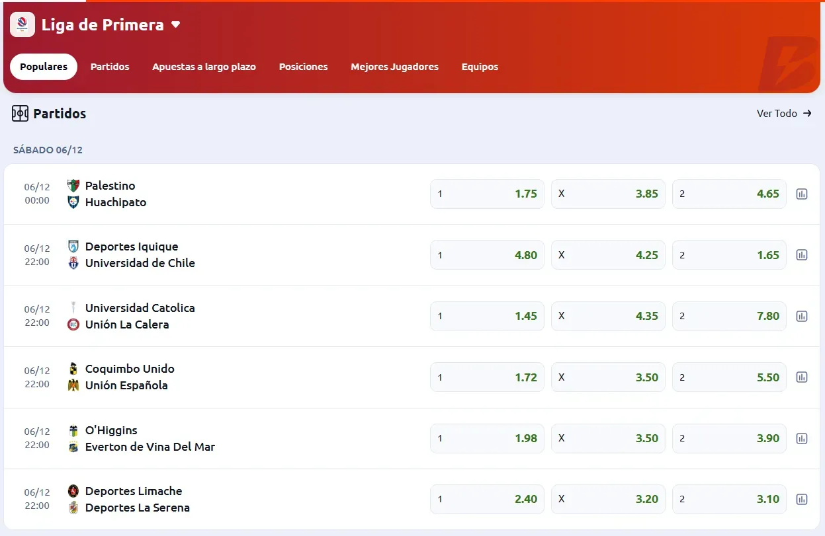Open statistics icon for Deportes Limache match
Viewport: 825px width, 536px height.
point(801,500)
